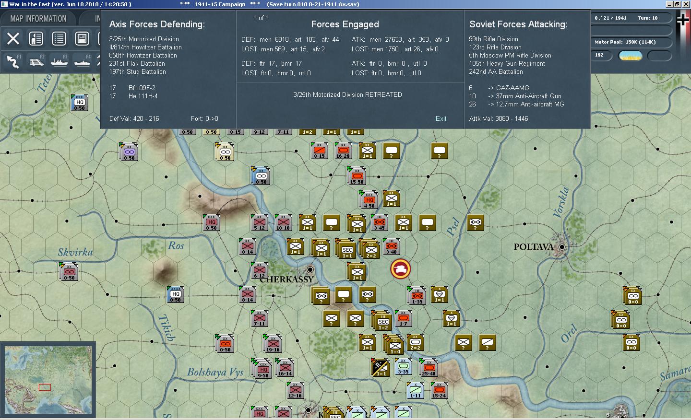Select the 1-35 unit counter
691x420 pixels.
click(x=417, y=295)
